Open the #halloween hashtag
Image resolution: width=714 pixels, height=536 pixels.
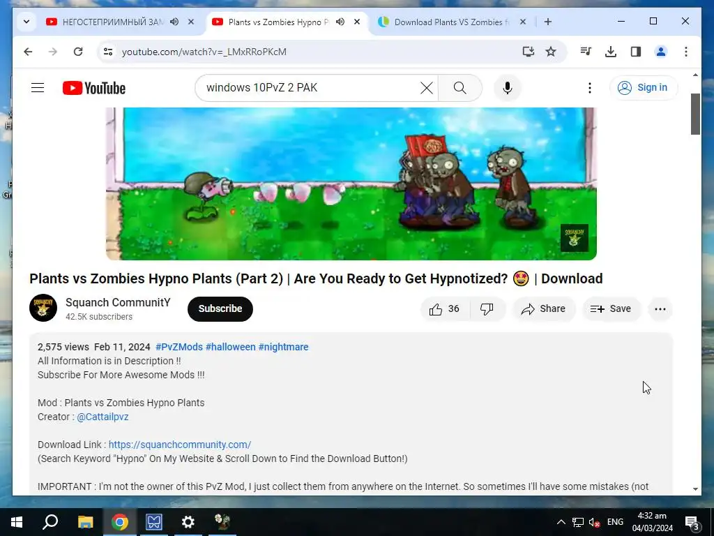(x=230, y=347)
